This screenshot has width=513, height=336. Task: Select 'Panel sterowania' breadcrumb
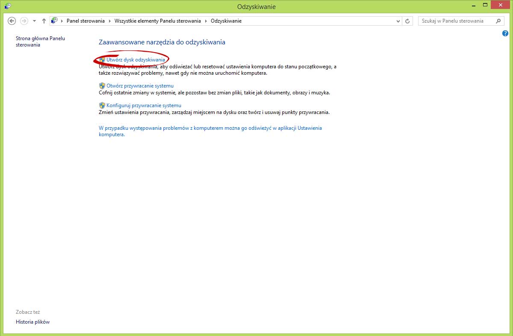tap(85, 21)
